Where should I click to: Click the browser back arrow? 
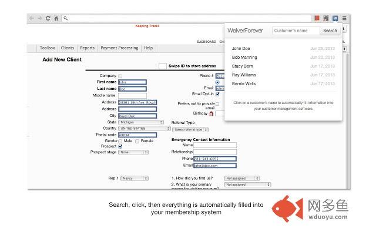tap(31, 18)
